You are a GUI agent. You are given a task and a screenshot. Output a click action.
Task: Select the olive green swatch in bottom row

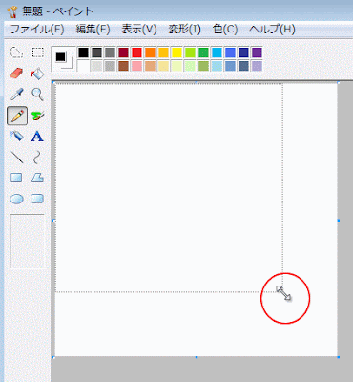[203, 66]
